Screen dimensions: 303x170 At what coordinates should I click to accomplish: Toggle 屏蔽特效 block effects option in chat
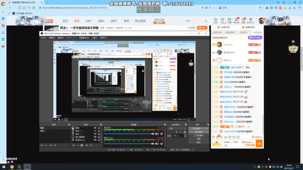pos(257,137)
